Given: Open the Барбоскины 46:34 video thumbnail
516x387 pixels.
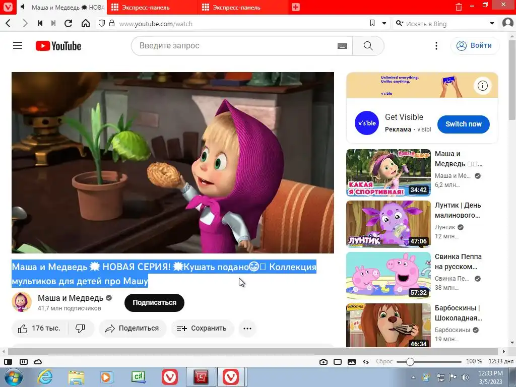Looking at the screenshot, I should pyautogui.click(x=389, y=325).
